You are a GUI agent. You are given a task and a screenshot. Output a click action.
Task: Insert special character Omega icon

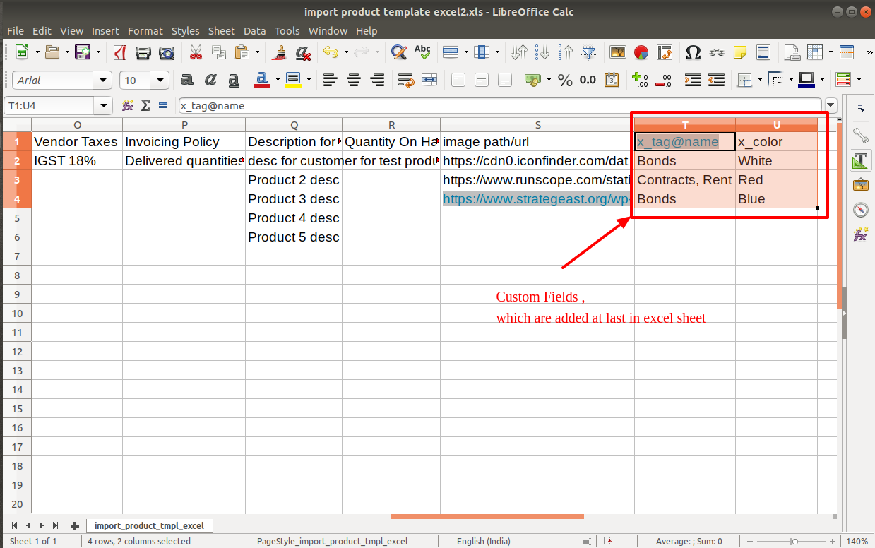(x=694, y=52)
